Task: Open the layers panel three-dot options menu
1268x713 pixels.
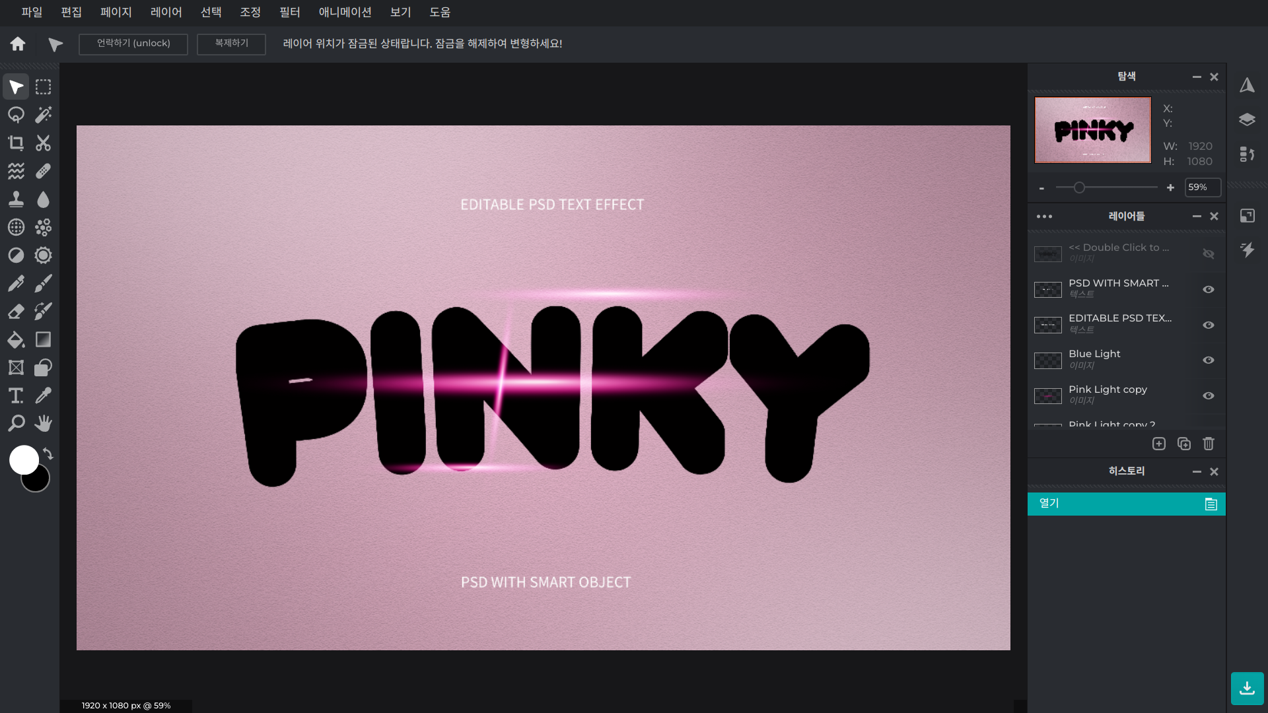Action: pos(1044,217)
